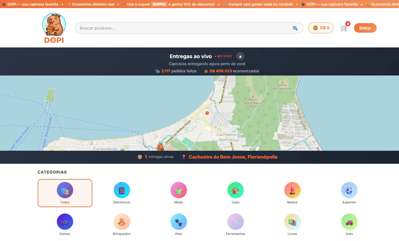Viewport: 399px width, 241px height.
Task: Open the Moda category
Action: pos(179,193)
